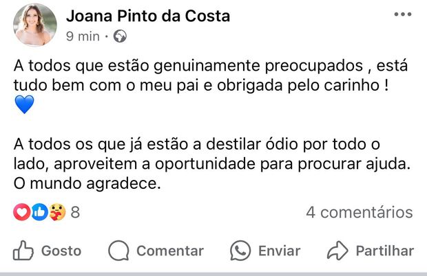Click the "9 min" post timestamp
The width and height of the screenshot is (427, 276).
(x=83, y=36)
